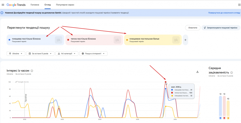Expand the Ukraine region dropdown
This screenshot has width=241, height=123.
[16, 54]
